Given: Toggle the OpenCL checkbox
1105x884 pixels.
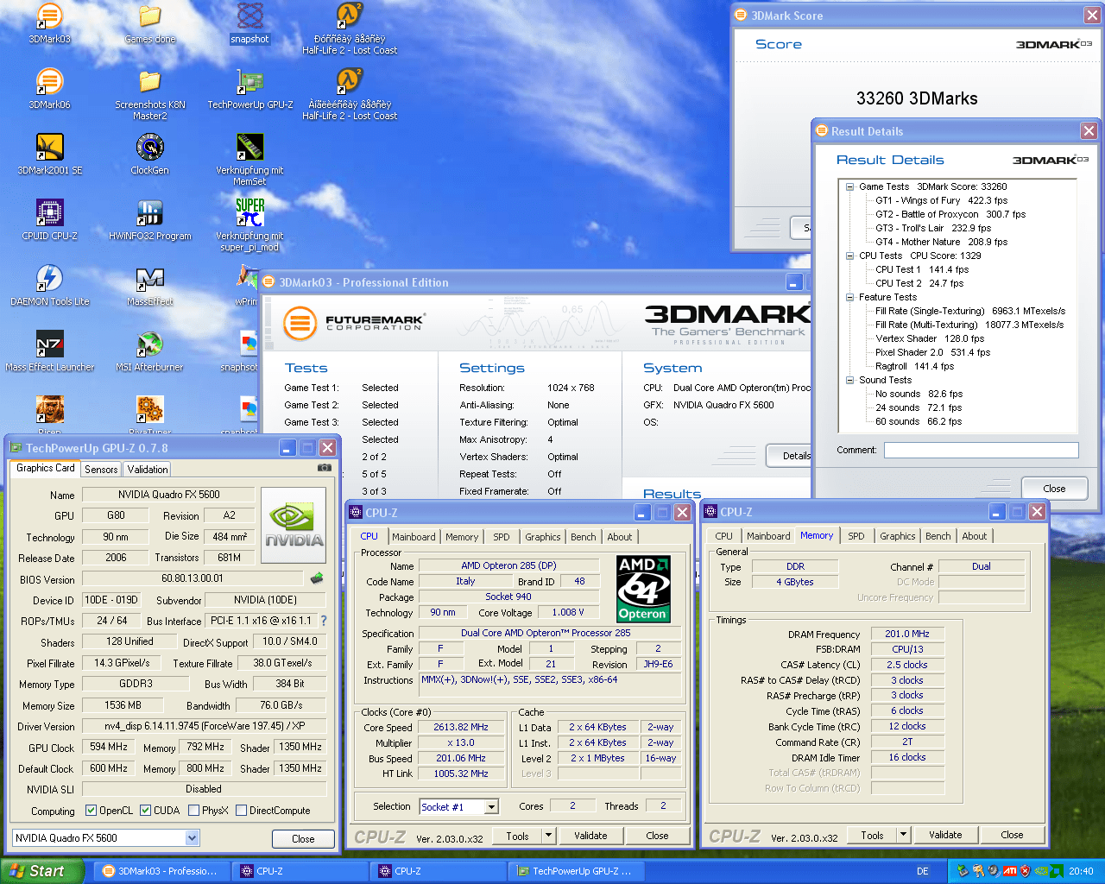Looking at the screenshot, I should (x=91, y=810).
